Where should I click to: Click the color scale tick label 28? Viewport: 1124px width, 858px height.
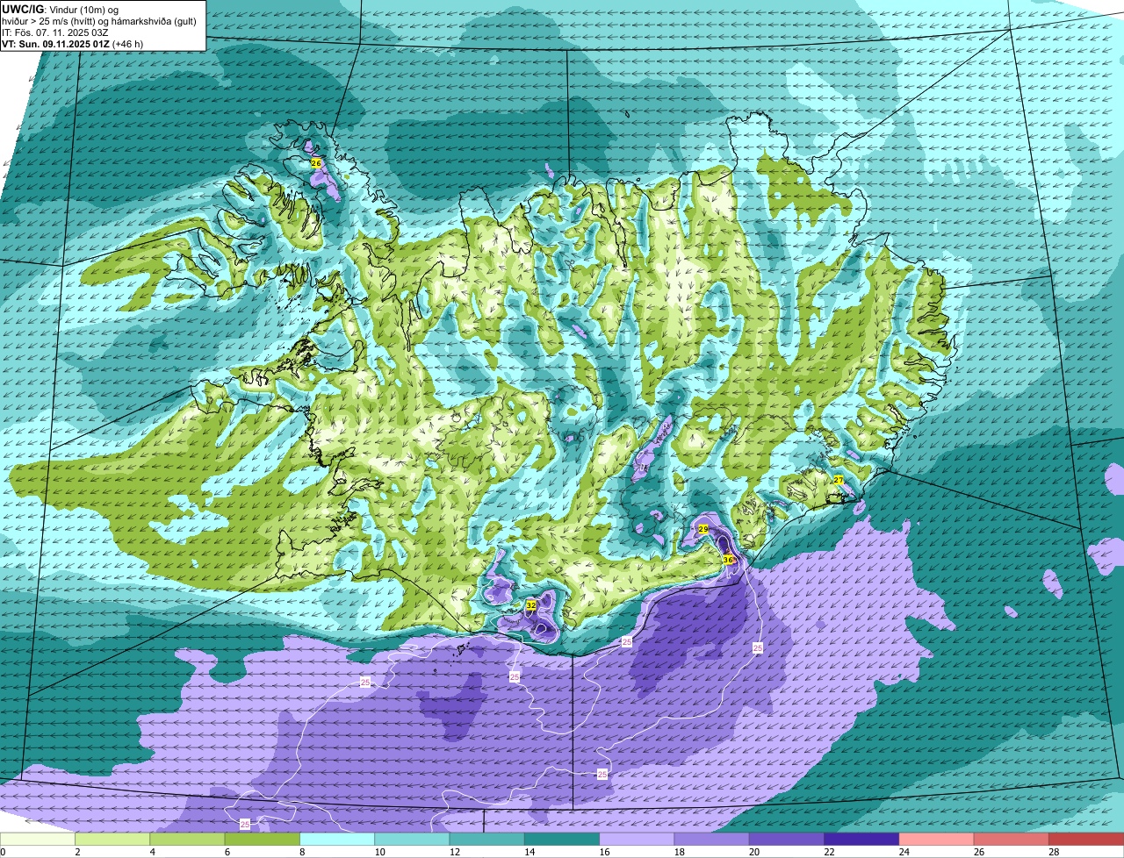(x=1052, y=852)
